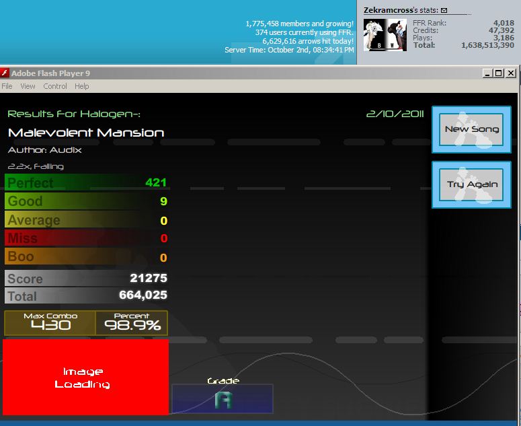Viewport: 521px width, 426px height.
Task: Open the View menu
Action: coord(28,86)
